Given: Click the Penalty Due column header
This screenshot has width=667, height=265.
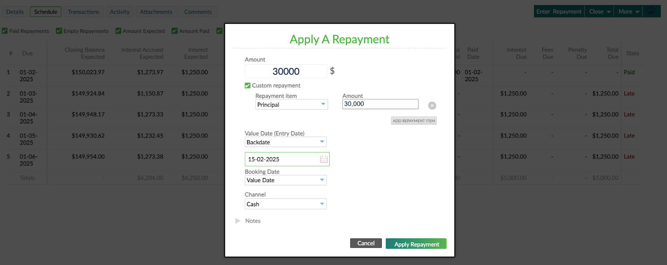Looking at the screenshot, I should click(577, 53).
